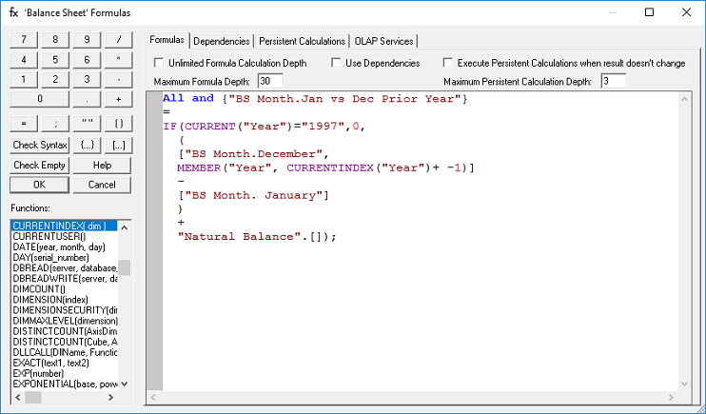Viewport: 706px width, 414px height.
Task: Click the number 7 keypad button
Action: click(x=24, y=40)
